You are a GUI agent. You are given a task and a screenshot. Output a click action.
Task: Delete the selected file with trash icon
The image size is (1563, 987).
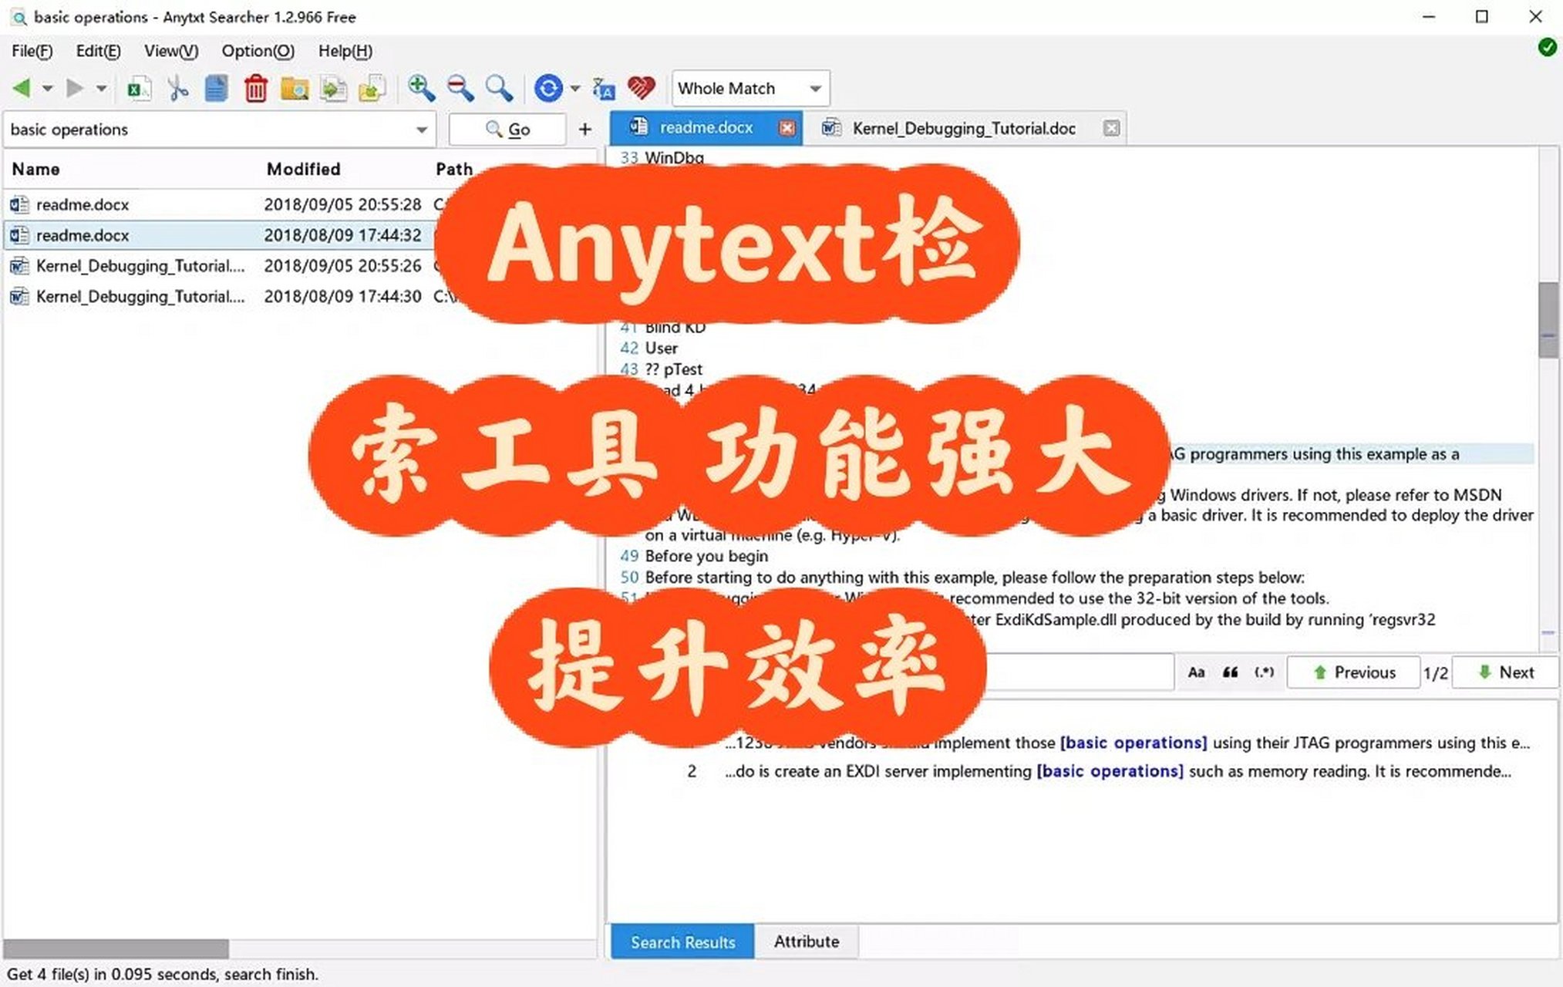click(256, 89)
